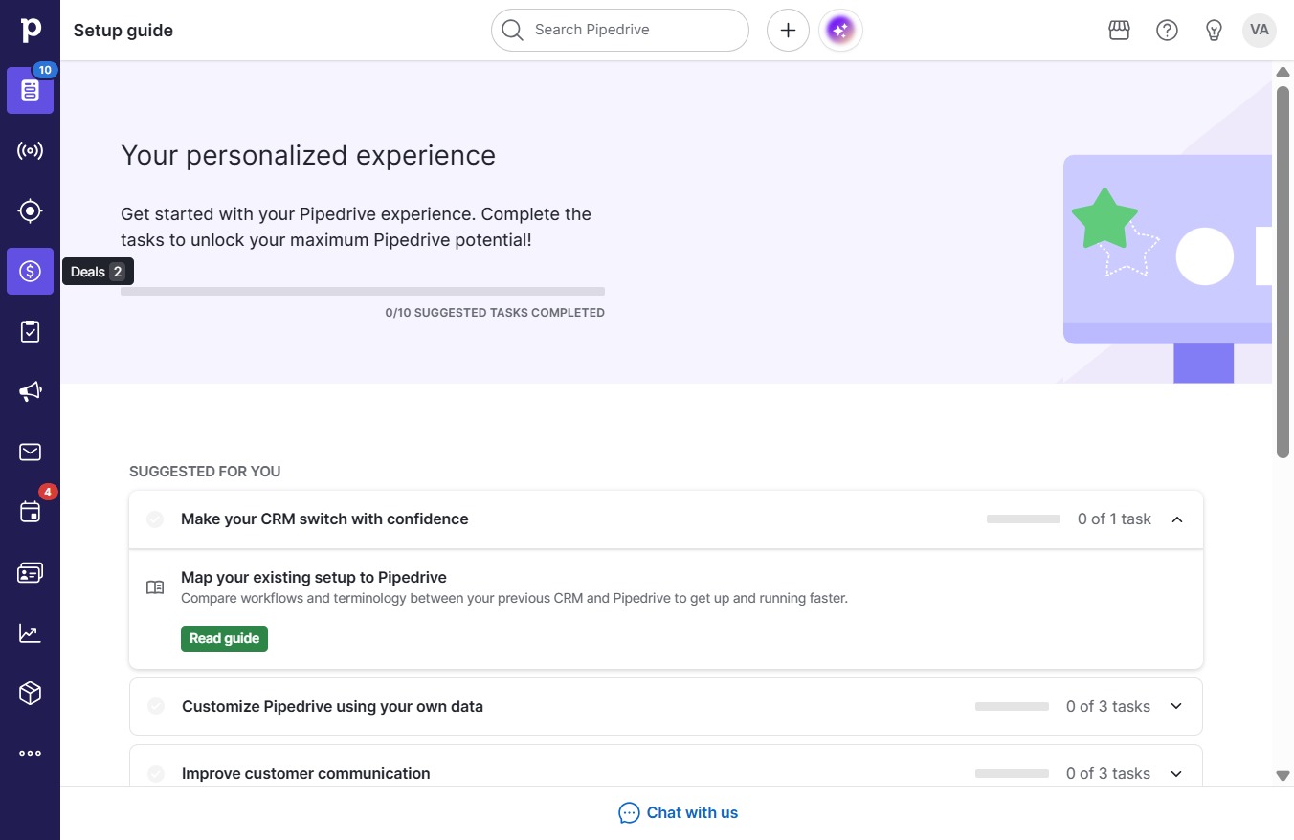Open the Pipedrive logo home
1294x840 pixels.
coord(31,30)
